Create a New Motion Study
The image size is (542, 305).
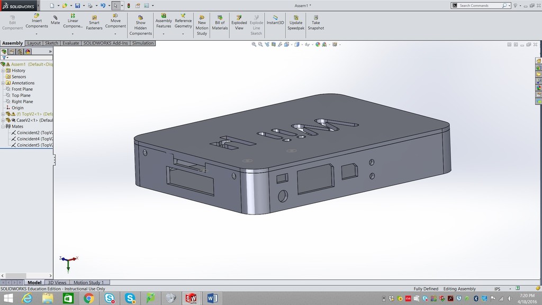(202, 25)
